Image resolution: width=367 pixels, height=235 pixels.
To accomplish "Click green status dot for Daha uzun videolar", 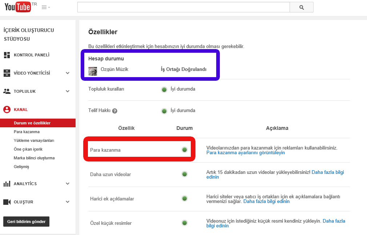I will pyautogui.click(x=185, y=174).
